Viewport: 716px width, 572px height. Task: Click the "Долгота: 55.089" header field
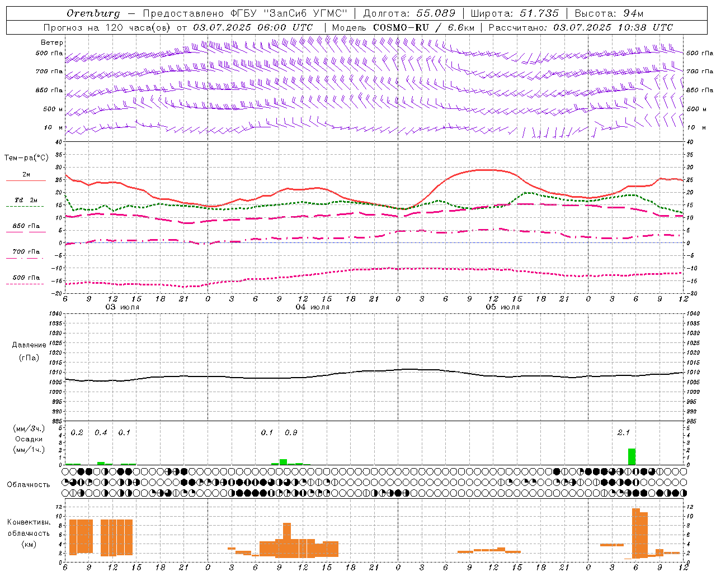pyautogui.click(x=409, y=13)
